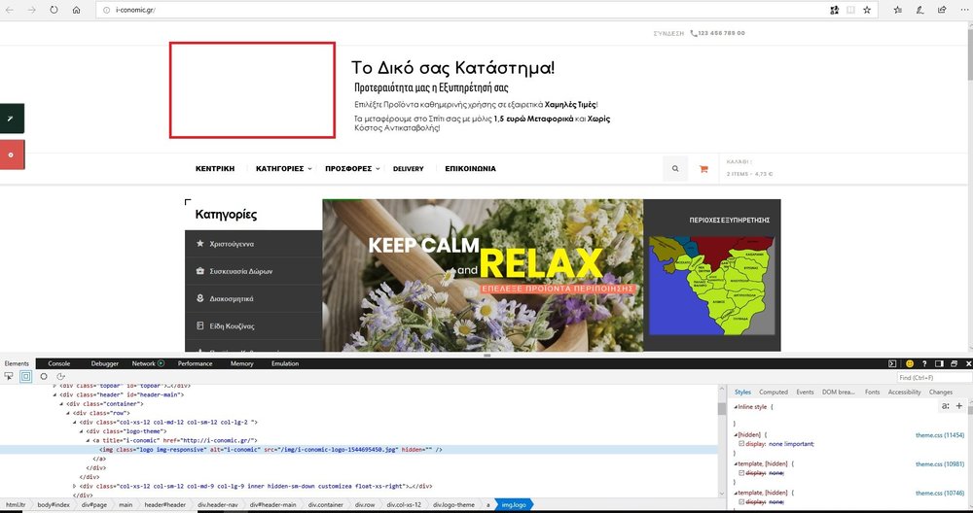
Task: Collapse the div class row node
Action: tap(69, 413)
